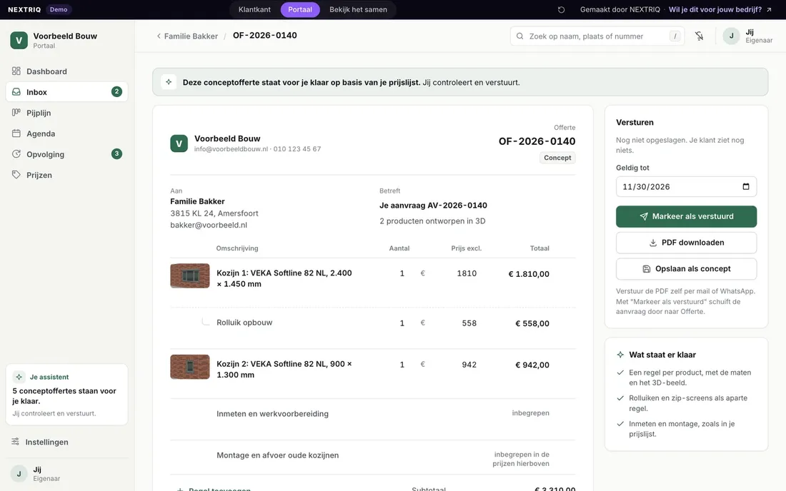Select the Portaal tab
Image resolution: width=786 pixels, height=491 pixels.
pos(300,9)
